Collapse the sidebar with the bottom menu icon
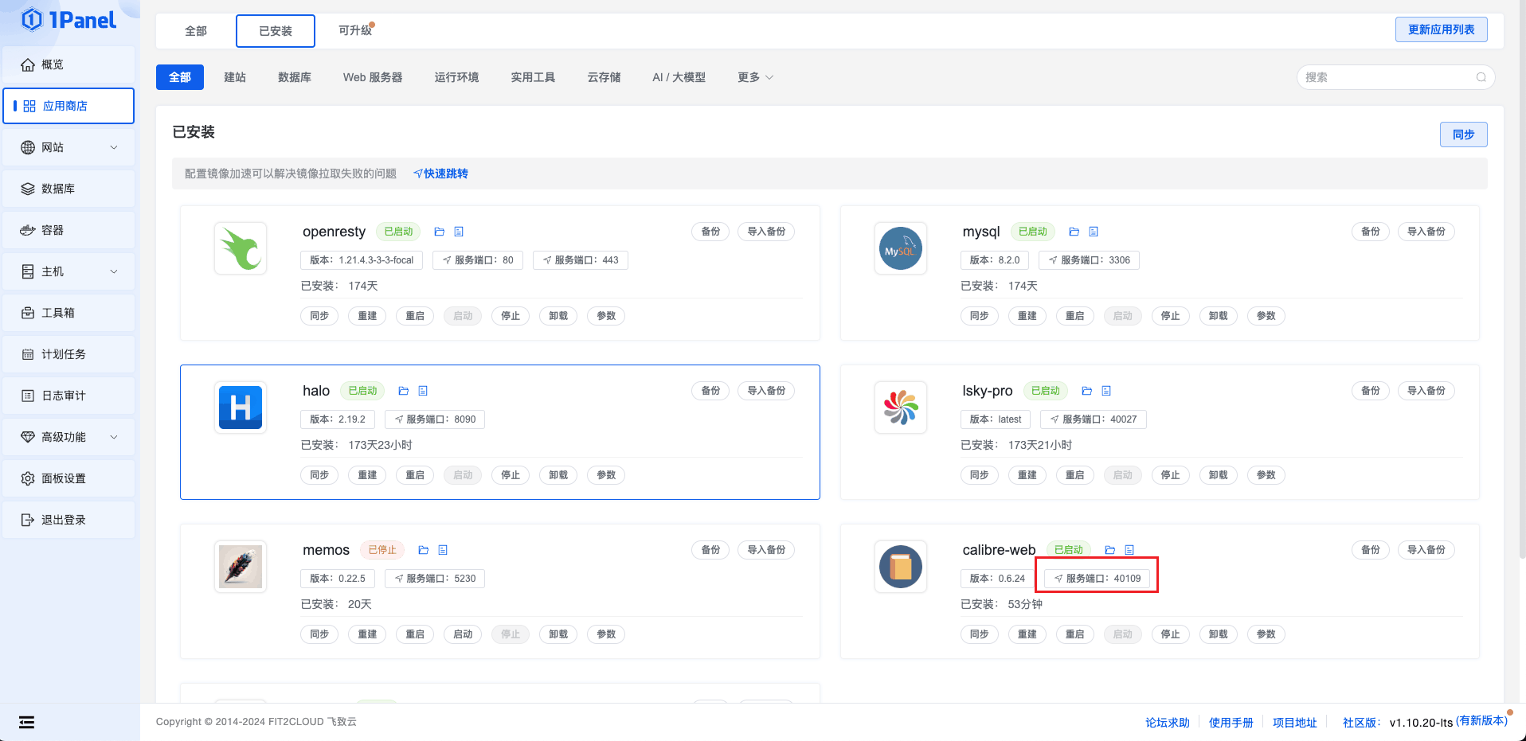This screenshot has height=741, width=1526. click(x=27, y=722)
